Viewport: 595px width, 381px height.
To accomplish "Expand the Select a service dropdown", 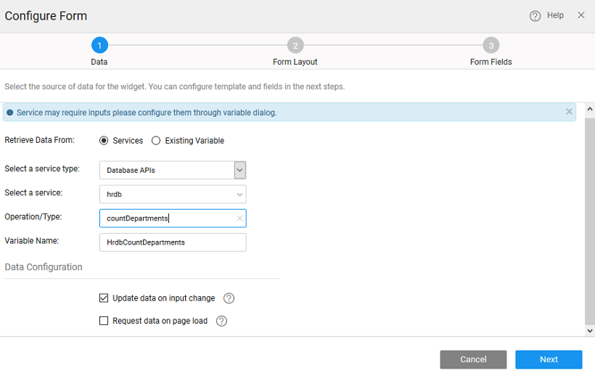I will (x=239, y=194).
